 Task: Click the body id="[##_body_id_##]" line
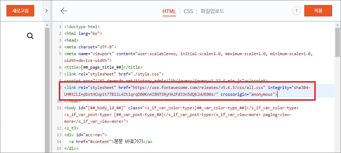pyautogui.click(x=181, y=115)
